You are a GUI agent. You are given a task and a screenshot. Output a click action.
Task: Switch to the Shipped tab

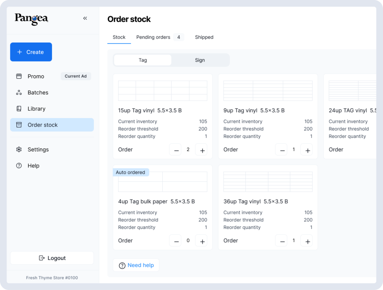(x=204, y=37)
